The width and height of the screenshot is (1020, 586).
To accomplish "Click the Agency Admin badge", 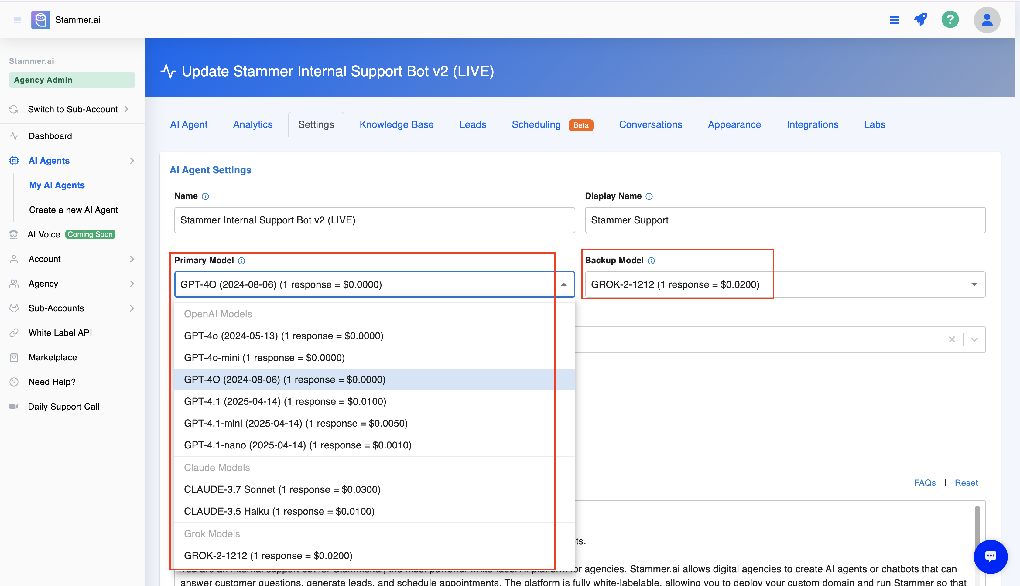I will 72,80.
